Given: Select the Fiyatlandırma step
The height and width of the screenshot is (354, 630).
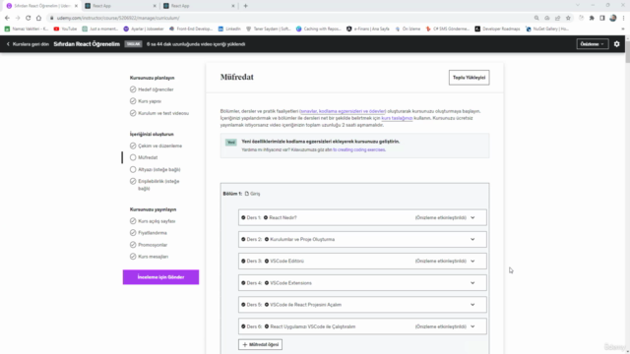Looking at the screenshot, I should (x=149, y=233).
